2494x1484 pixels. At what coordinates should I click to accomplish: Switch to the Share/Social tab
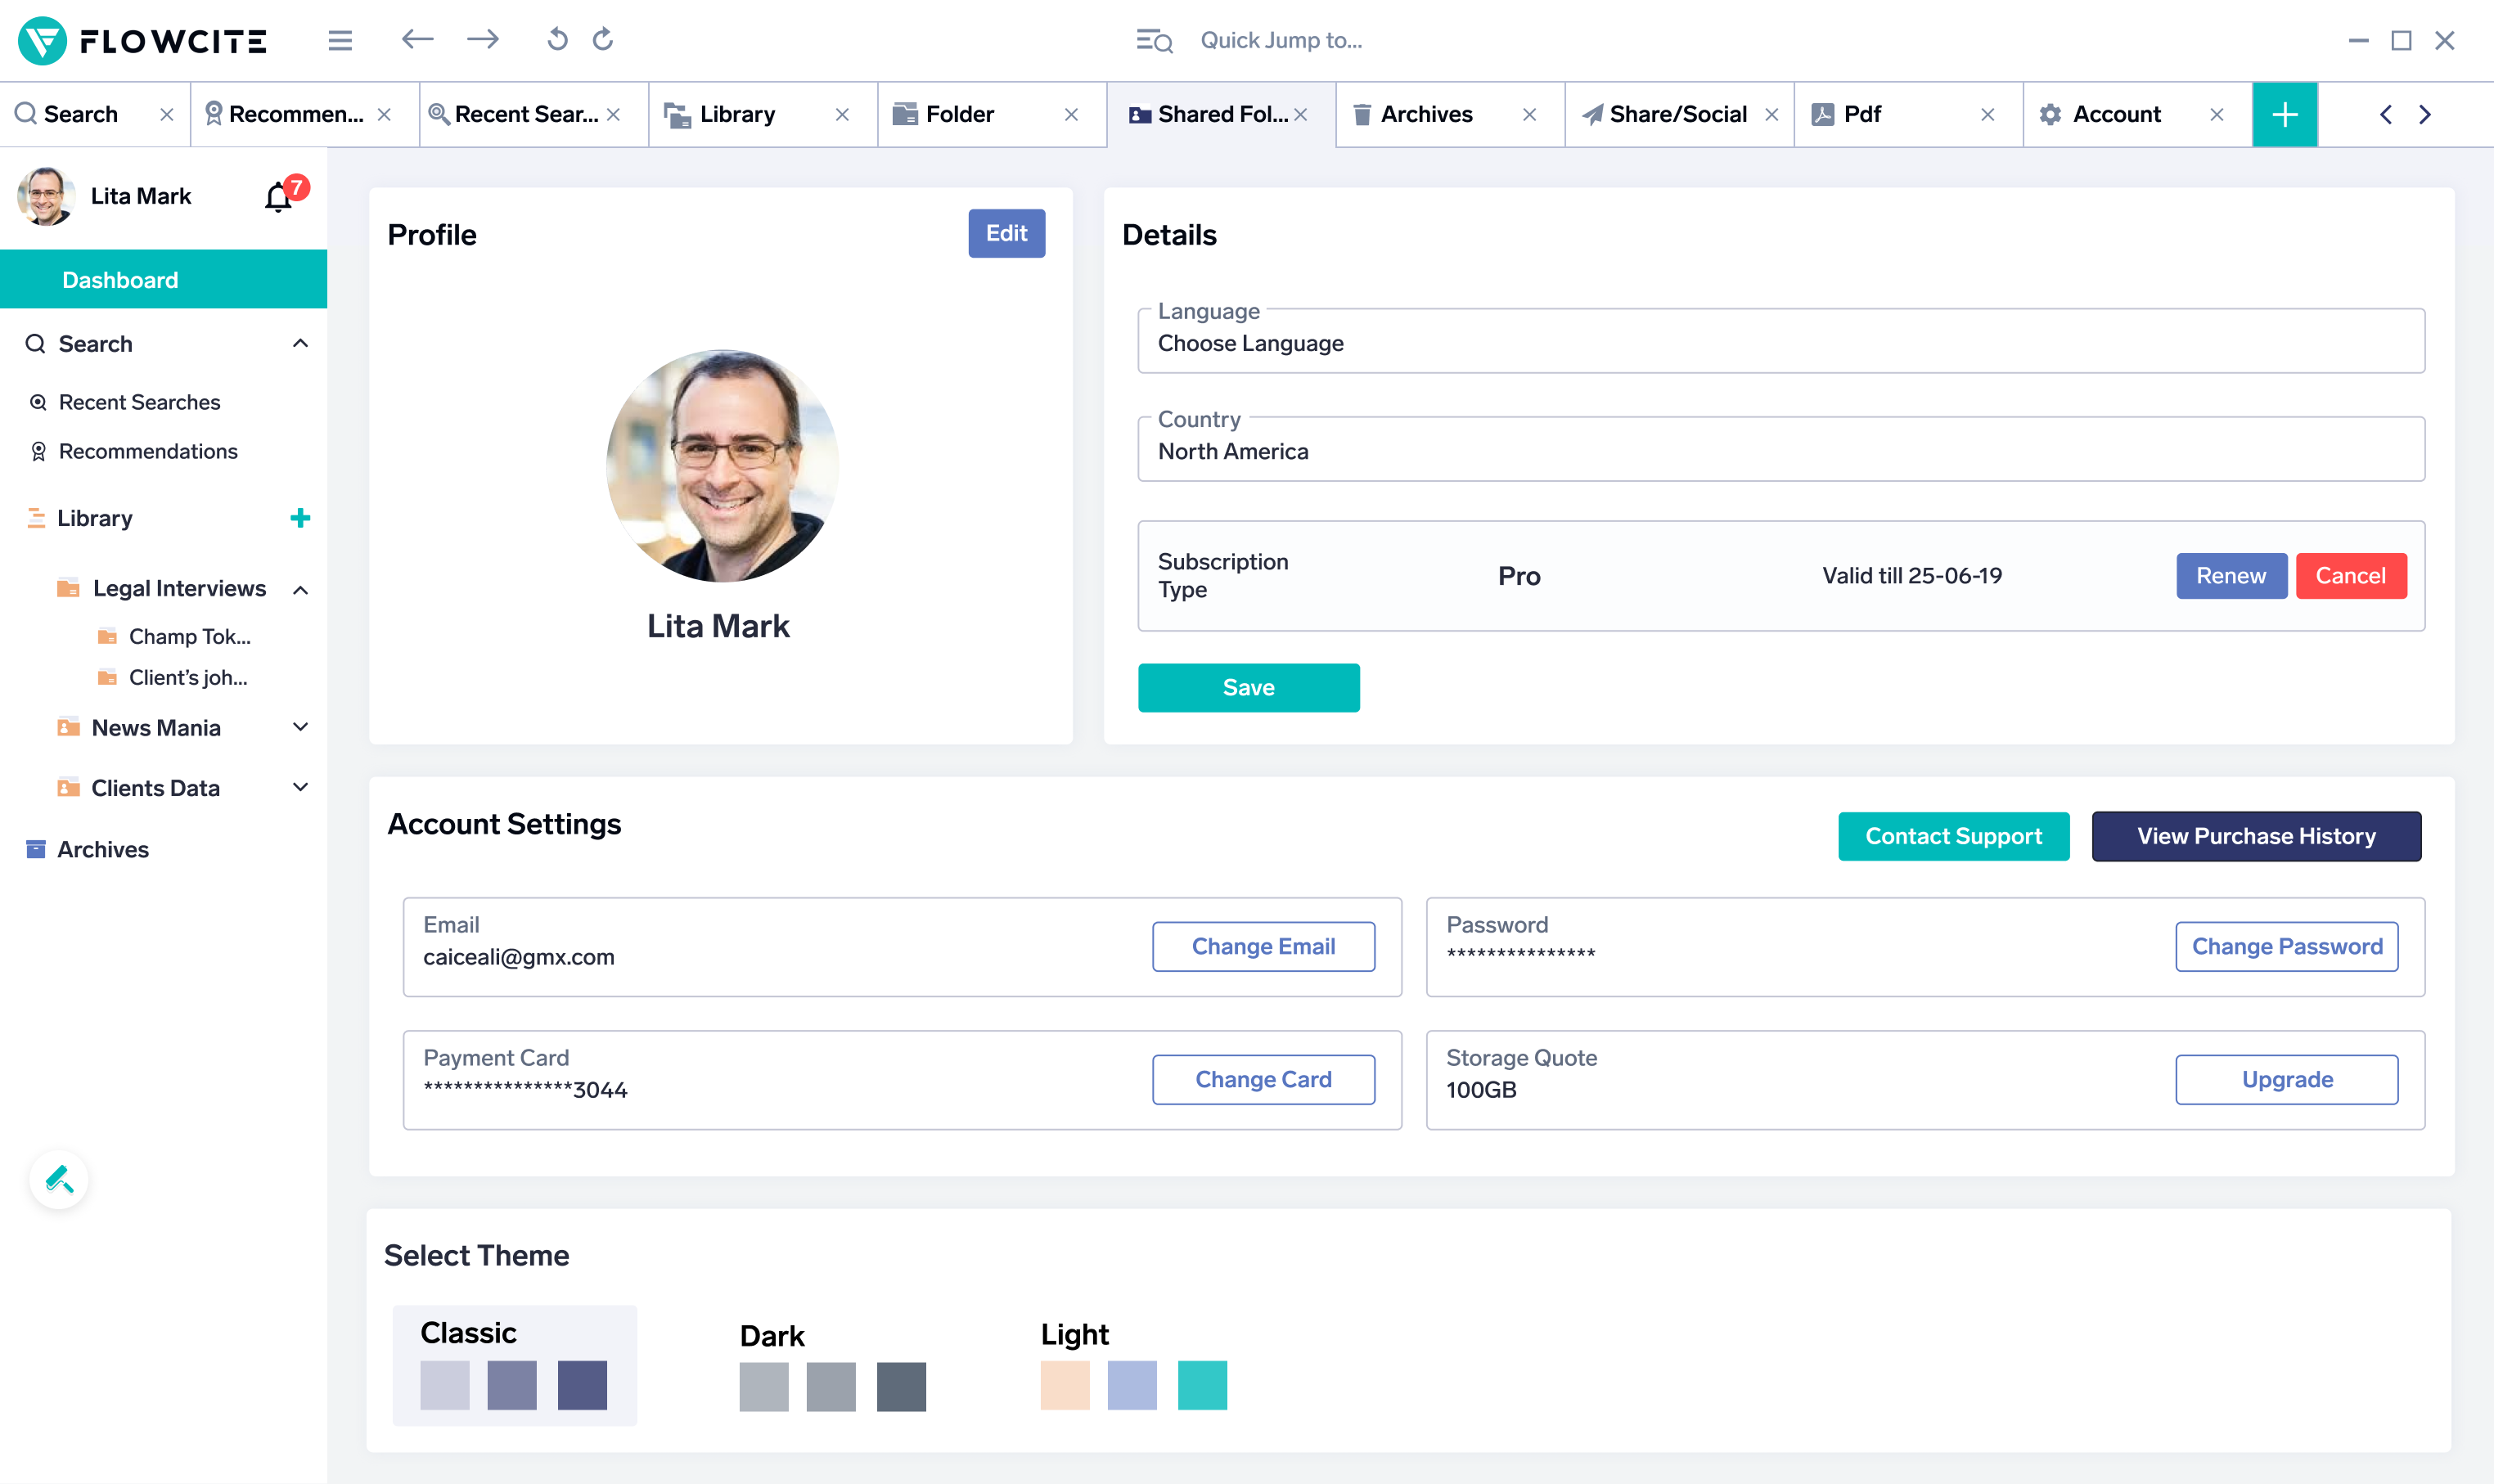click(x=1677, y=115)
